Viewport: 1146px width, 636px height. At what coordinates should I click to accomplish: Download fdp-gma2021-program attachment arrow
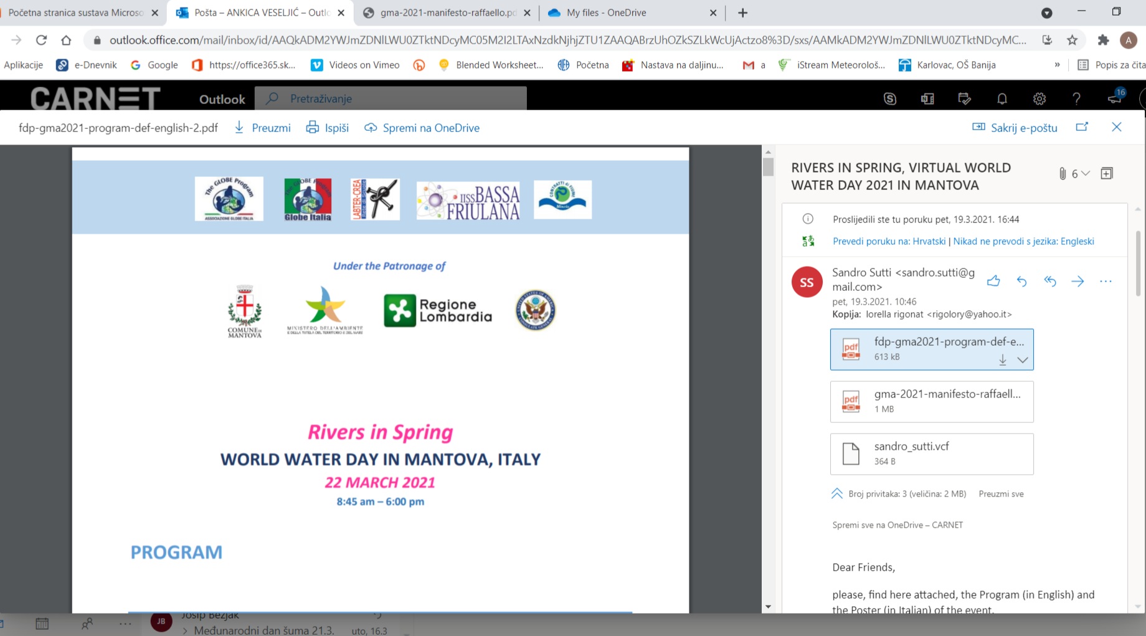1003,360
